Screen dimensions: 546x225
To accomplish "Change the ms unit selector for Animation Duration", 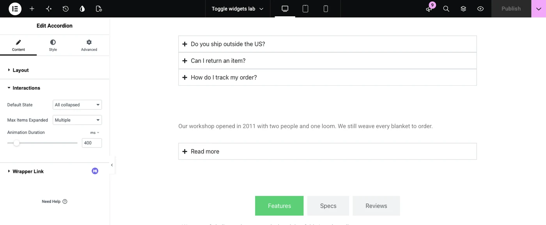I will tap(95, 133).
